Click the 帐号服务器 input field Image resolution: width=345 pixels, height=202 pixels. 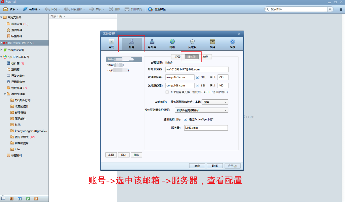[x=197, y=69]
